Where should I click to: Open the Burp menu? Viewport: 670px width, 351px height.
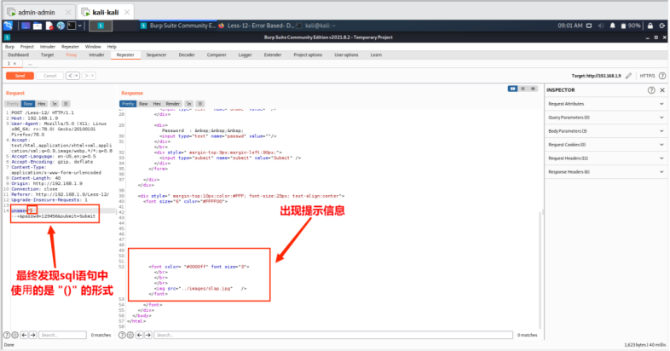click(9, 47)
